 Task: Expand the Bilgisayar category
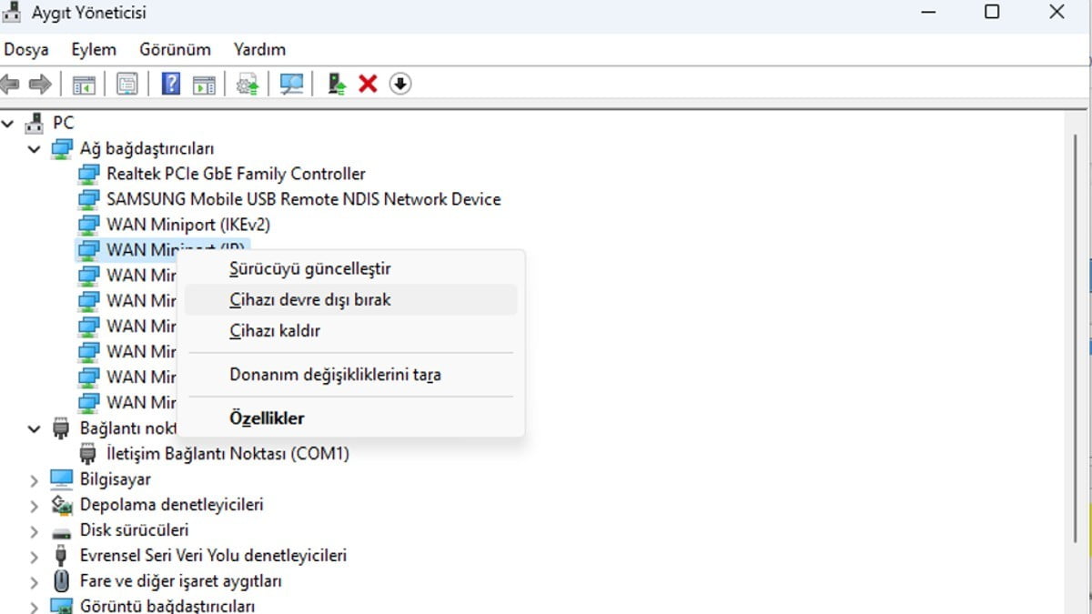[x=35, y=479]
